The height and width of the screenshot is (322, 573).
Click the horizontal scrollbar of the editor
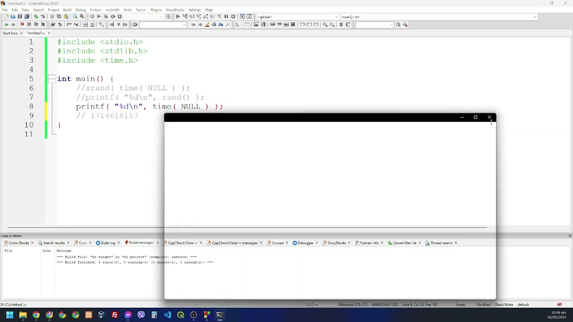click(x=247, y=228)
